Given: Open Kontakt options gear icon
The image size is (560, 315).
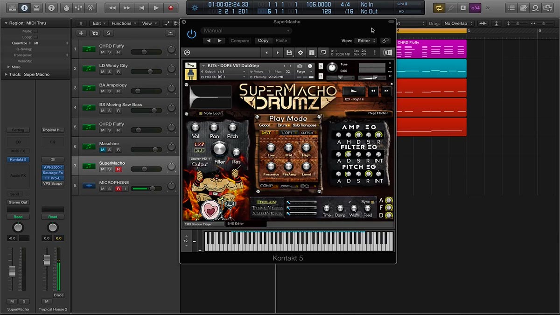Looking at the screenshot, I should tap(301, 53).
